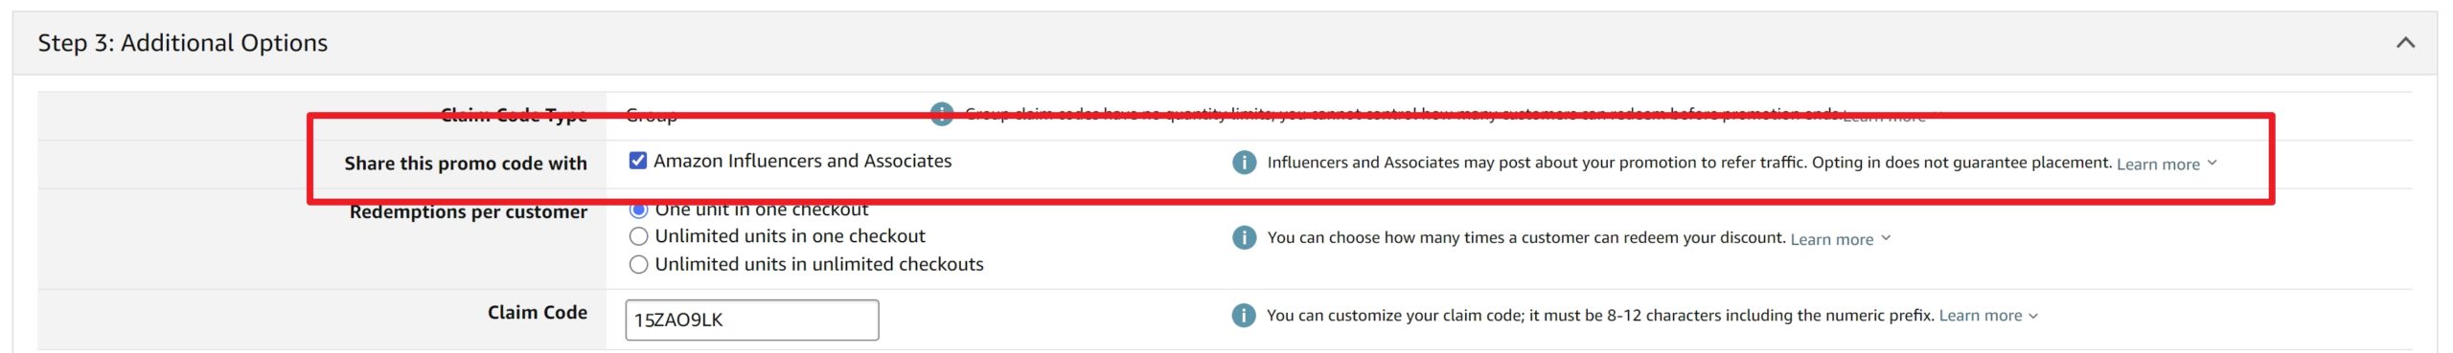The width and height of the screenshot is (2453, 353).
Task: Click the Claim Code text field 15ZAO9LK
Action: (x=752, y=320)
